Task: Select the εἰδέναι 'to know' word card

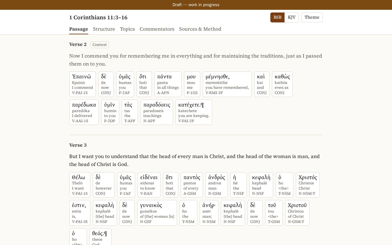Action: pos(149,185)
